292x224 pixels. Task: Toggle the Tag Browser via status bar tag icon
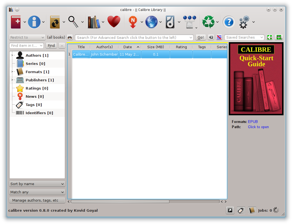(x=241, y=210)
